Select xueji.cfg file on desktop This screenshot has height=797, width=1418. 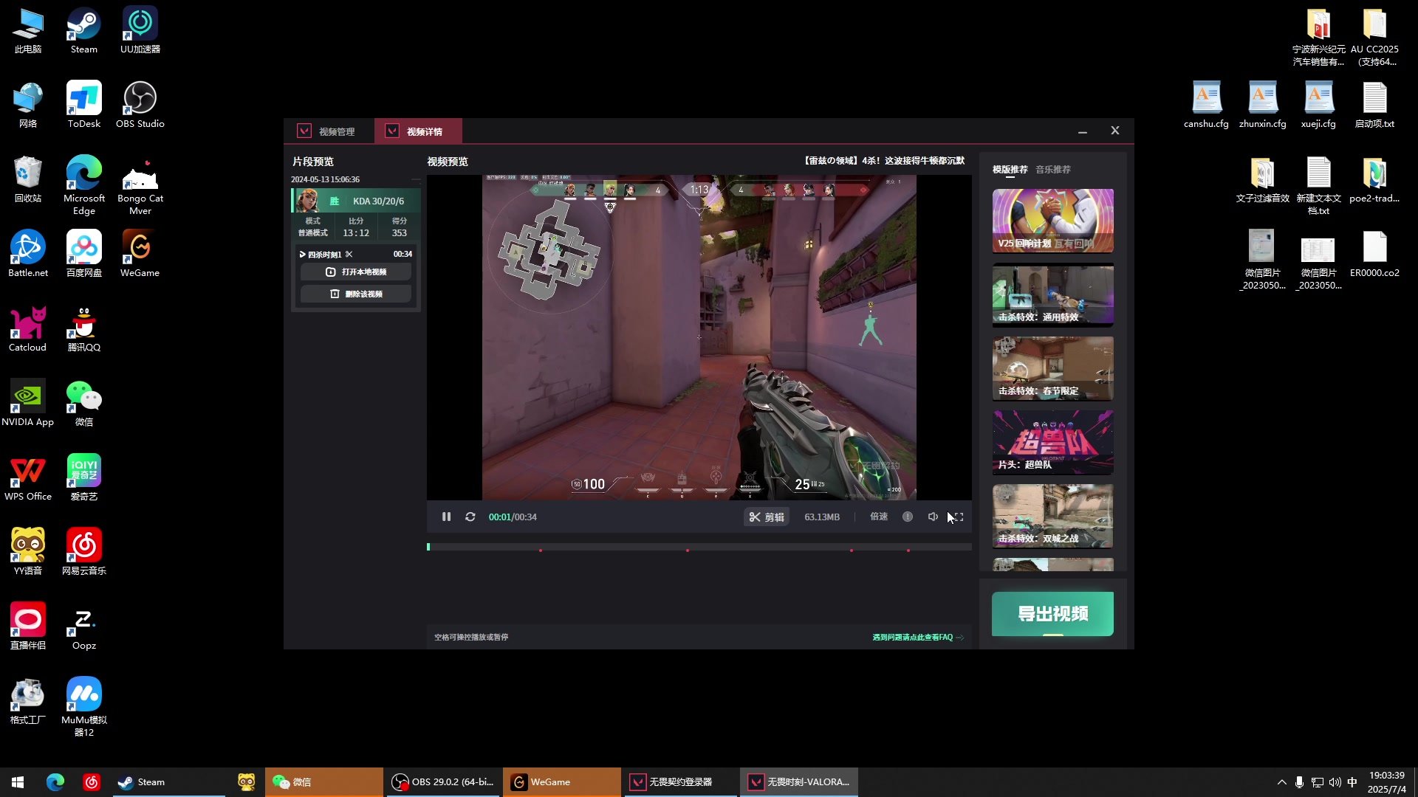click(x=1319, y=106)
